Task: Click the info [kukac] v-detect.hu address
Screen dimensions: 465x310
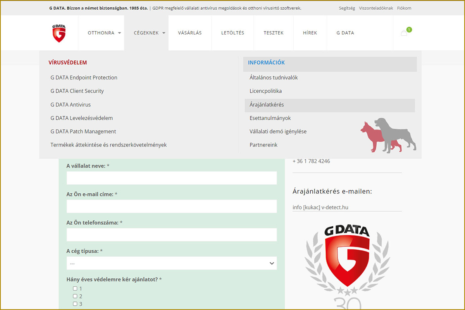Action: [x=320, y=207]
